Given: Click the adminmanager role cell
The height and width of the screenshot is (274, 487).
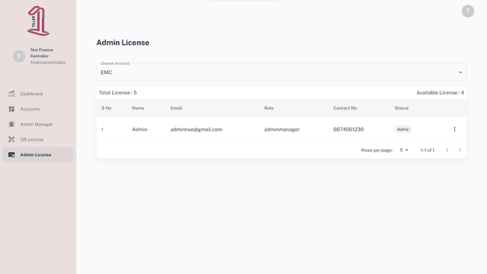Looking at the screenshot, I should pos(282,129).
